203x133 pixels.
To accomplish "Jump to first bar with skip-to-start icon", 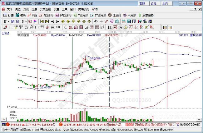I will click(42, 21).
